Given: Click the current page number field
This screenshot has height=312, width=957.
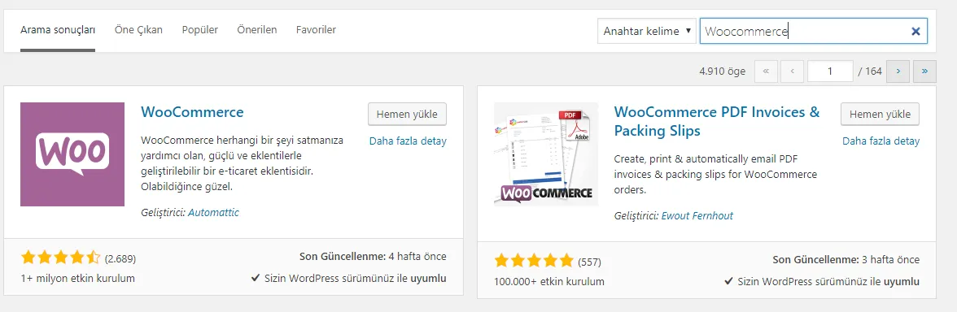Looking at the screenshot, I should [830, 71].
